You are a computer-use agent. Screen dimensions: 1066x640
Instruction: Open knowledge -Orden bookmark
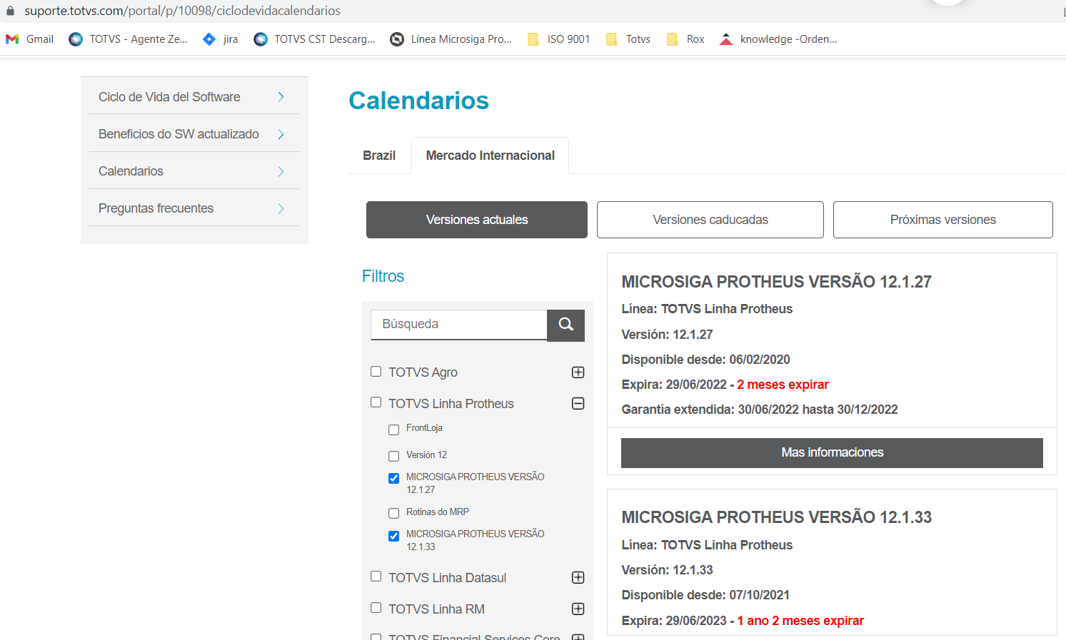click(778, 39)
